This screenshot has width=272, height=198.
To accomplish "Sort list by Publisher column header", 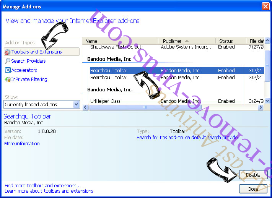I will pyautogui.click(x=187, y=41).
